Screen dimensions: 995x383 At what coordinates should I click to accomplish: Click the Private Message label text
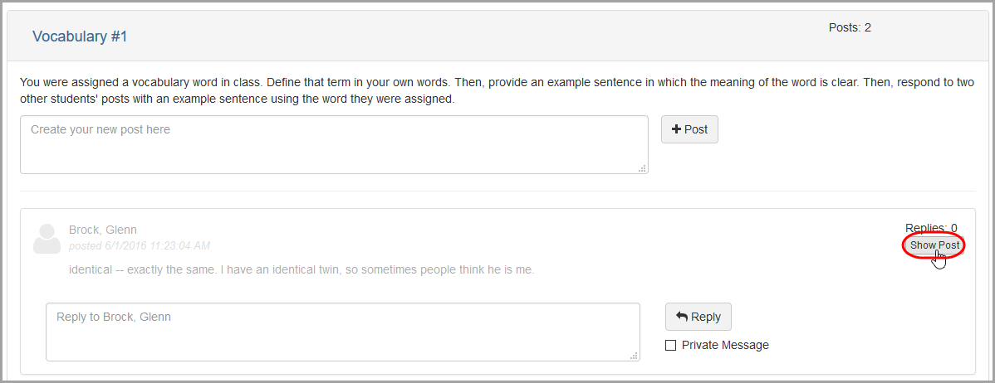click(725, 345)
